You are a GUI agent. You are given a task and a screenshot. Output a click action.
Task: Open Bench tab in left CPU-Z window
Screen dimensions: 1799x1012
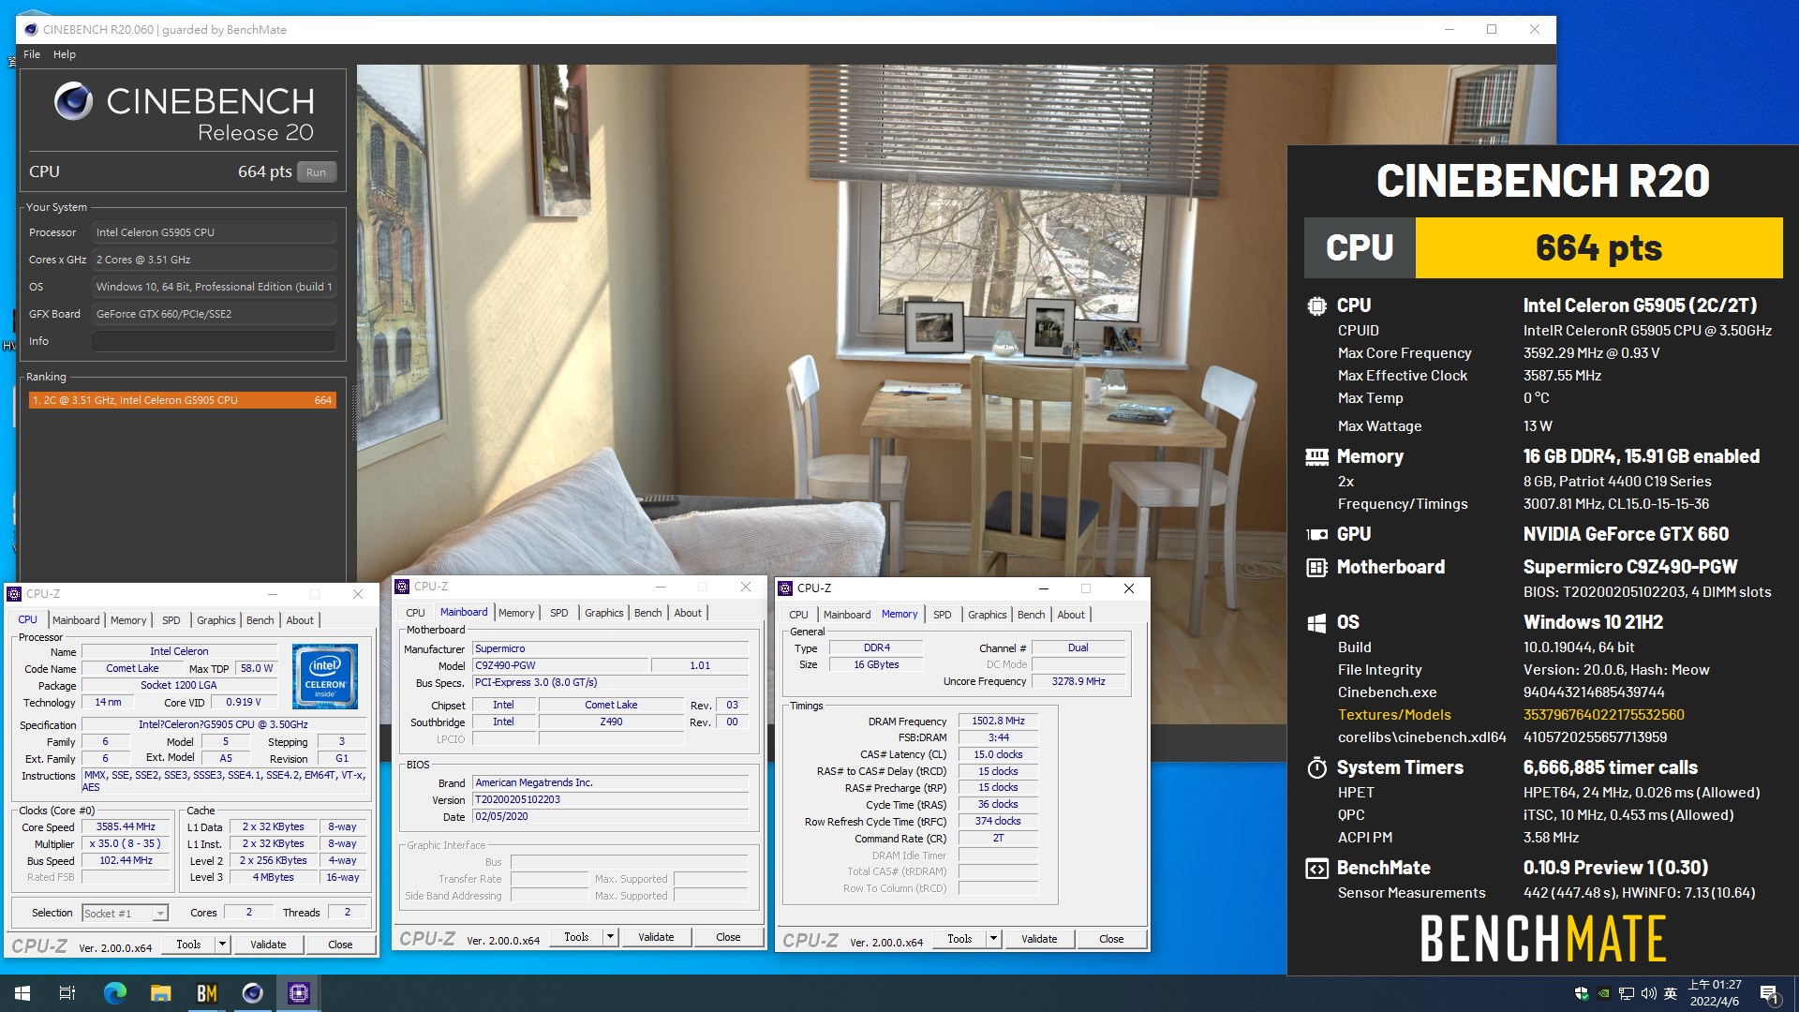pyautogui.click(x=260, y=620)
